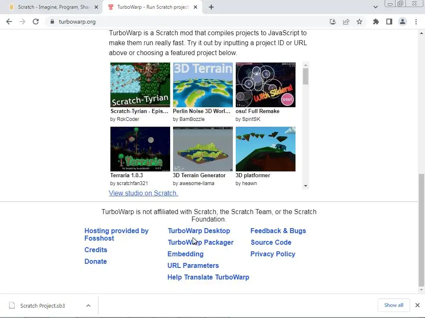
Task: Open the Source Code link
Action: point(271,243)
